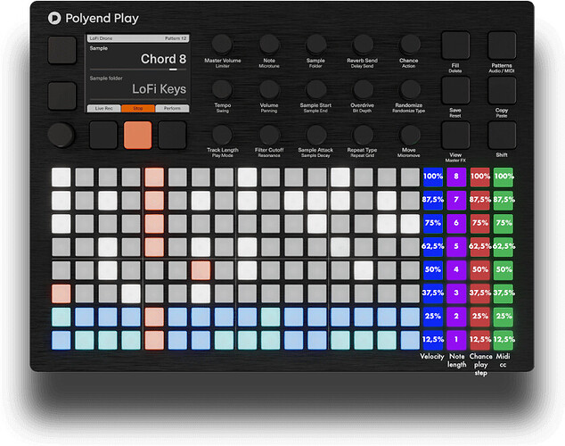Click the Reverb Send knob
Image resolution: width=565 pixels, height=446 pixels.
point(363,45)
